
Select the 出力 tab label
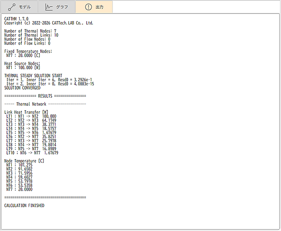coord(100,7)
